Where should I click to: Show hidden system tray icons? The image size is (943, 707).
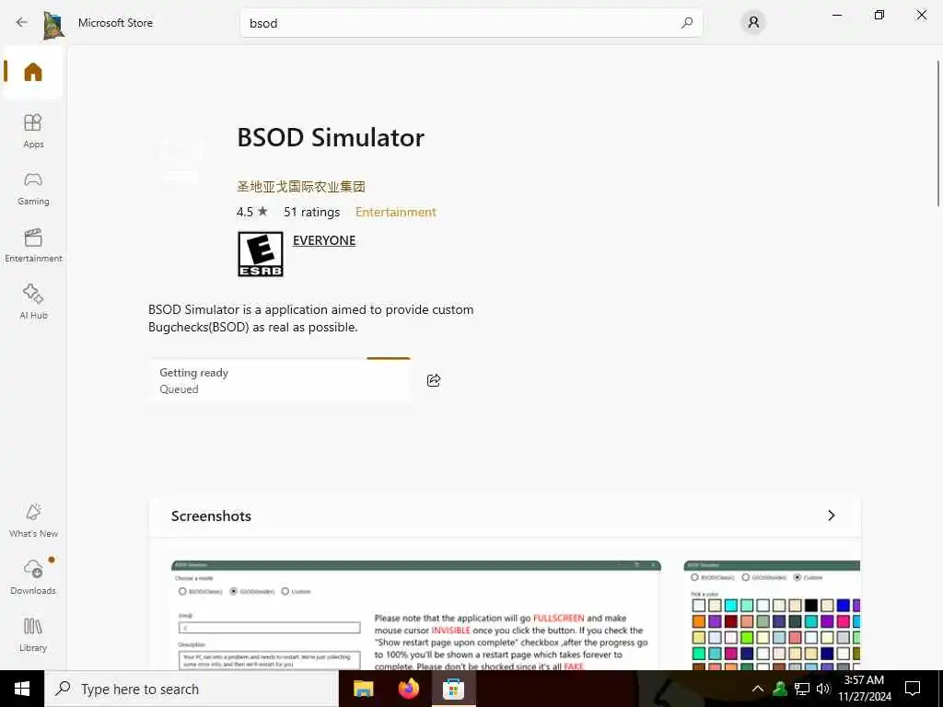(x=758, y=689)
